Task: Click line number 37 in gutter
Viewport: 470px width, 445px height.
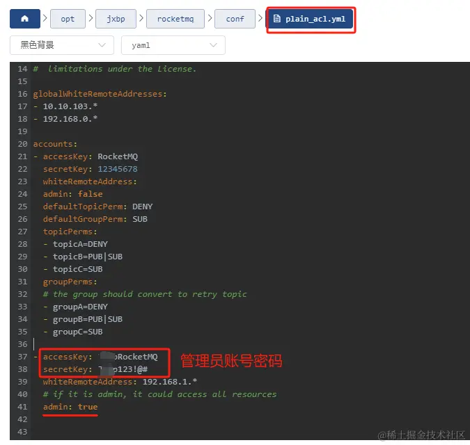Action: click(22, 357)
